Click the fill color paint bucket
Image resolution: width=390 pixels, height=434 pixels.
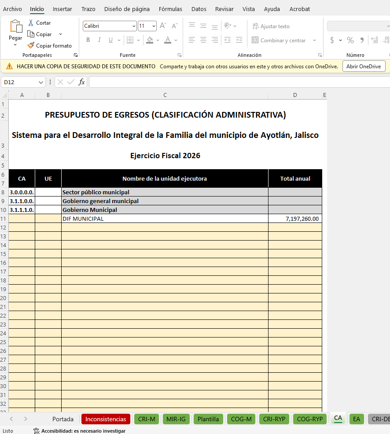coord(150,40)
